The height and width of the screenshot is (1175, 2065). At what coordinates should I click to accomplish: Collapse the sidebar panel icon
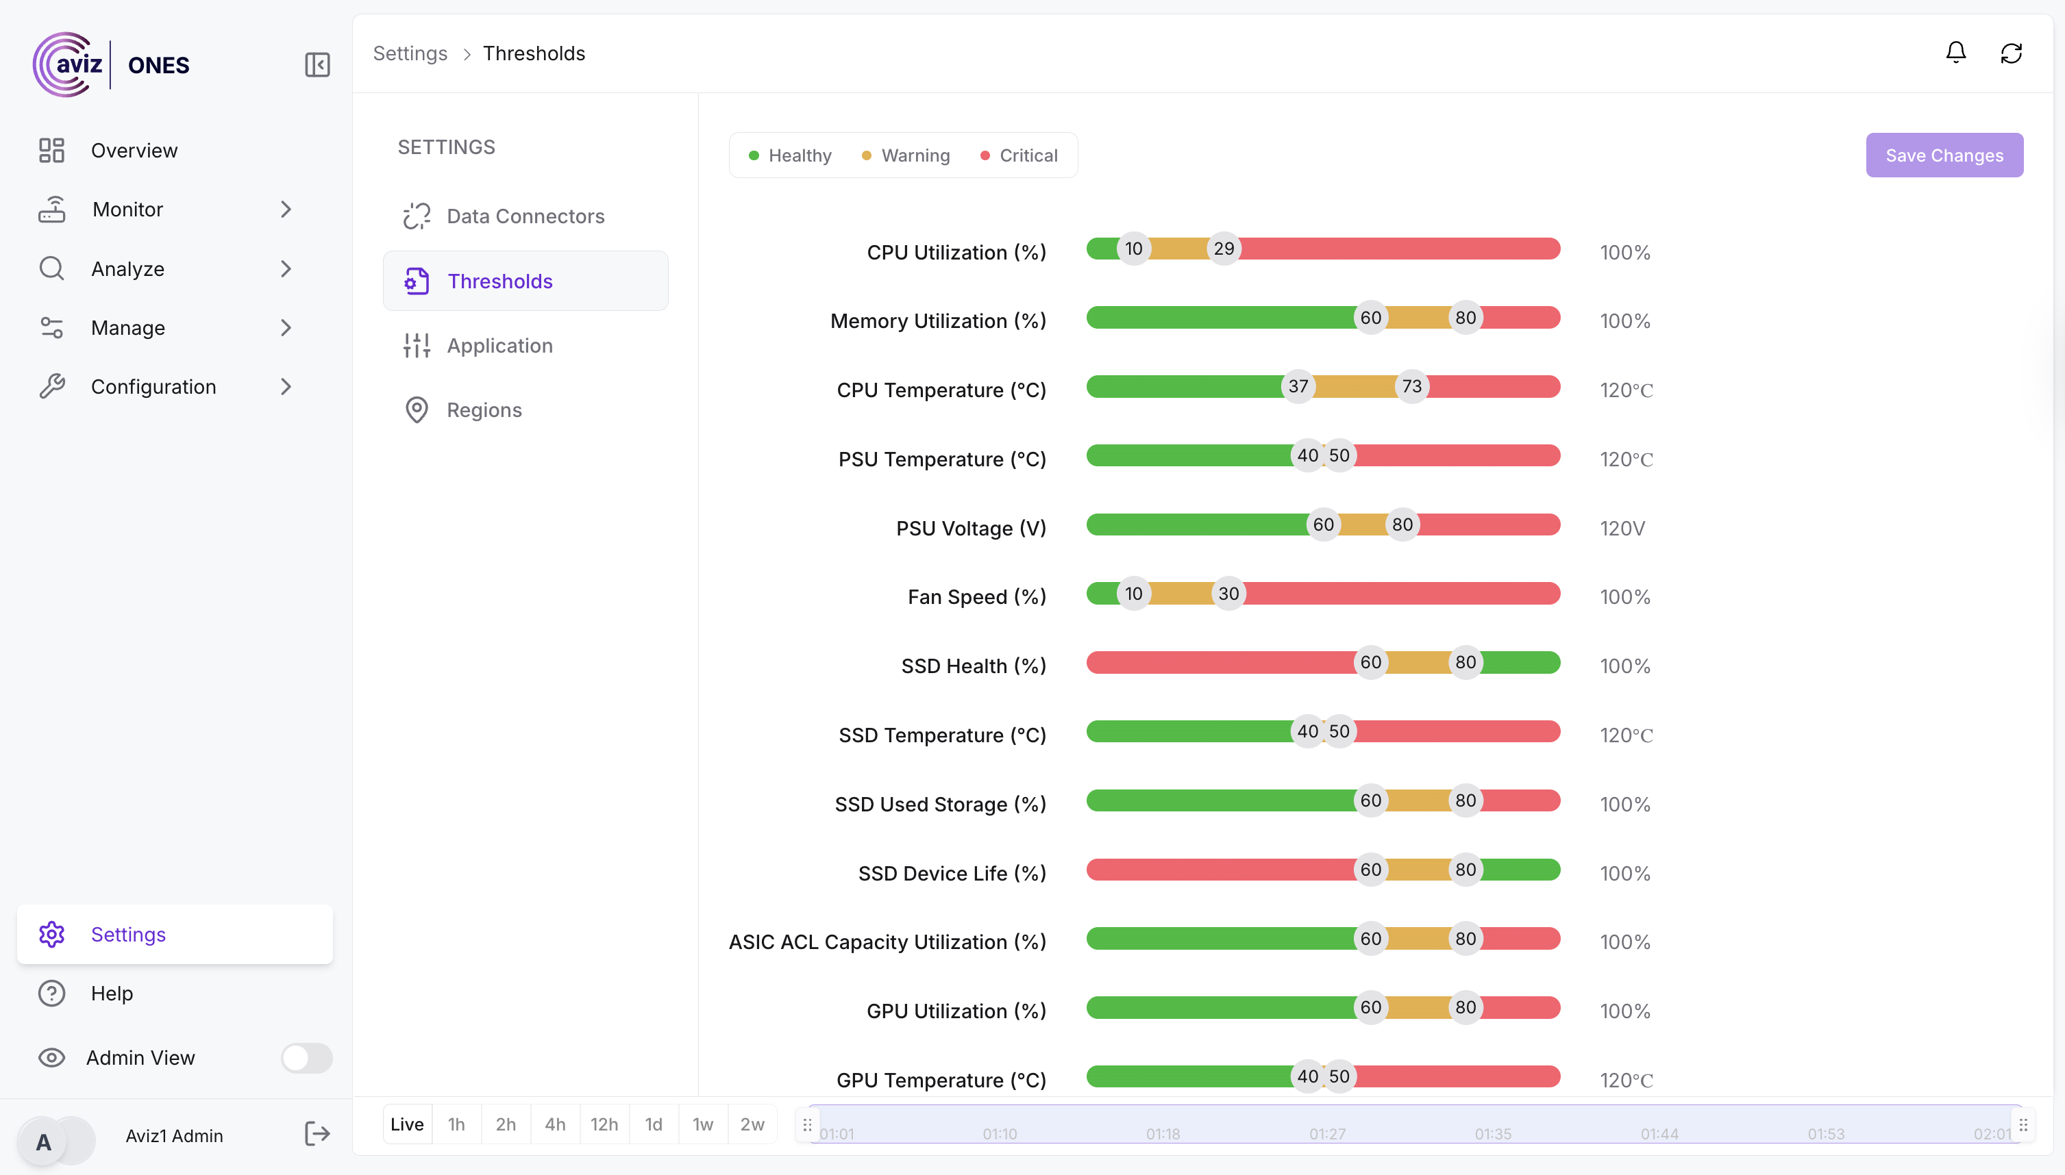[317, 64]
